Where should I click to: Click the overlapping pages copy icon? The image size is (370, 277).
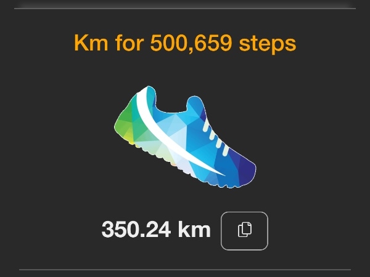click(244, 230)
